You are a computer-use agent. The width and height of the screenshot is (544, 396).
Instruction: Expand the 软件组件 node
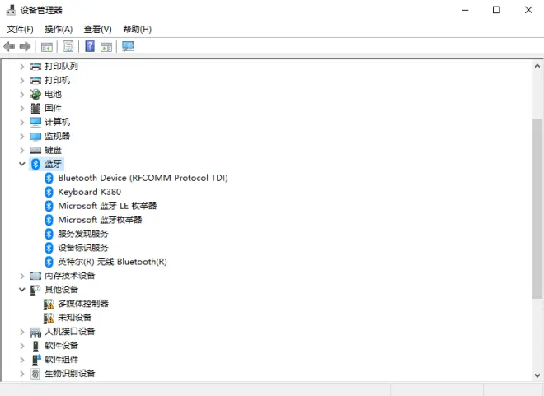(x=22, y=360)
